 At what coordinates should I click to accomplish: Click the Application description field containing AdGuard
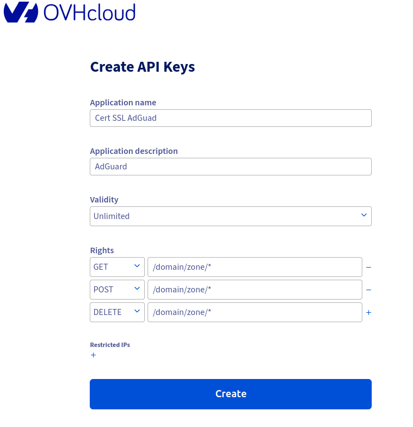coord(230,167)
